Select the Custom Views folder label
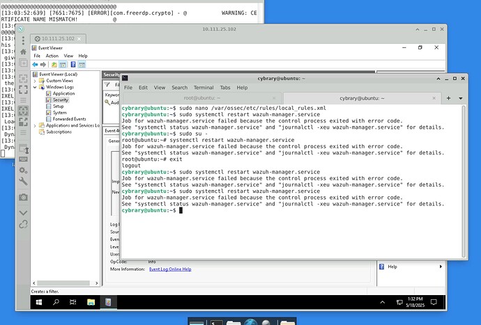481x325 pixels. tap(59, 81)
